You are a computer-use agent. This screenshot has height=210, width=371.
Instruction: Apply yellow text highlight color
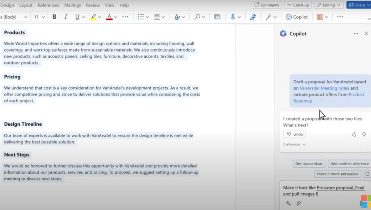point(93,17)
